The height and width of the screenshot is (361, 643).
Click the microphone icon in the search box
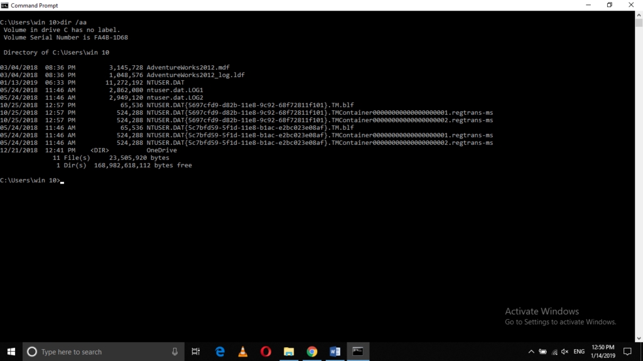click(175, 352)
